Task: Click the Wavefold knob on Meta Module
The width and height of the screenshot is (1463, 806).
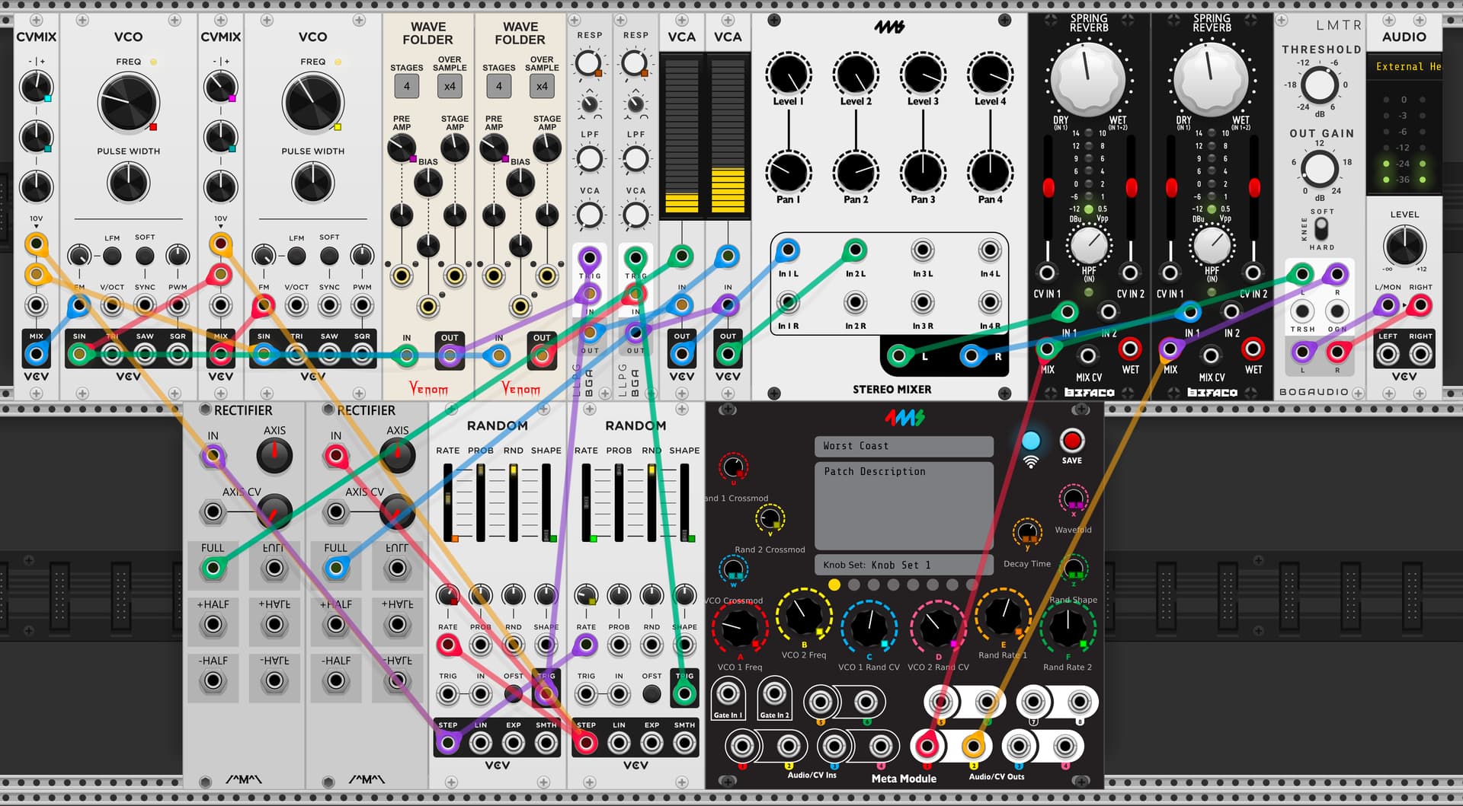Action: point(1073,499)
